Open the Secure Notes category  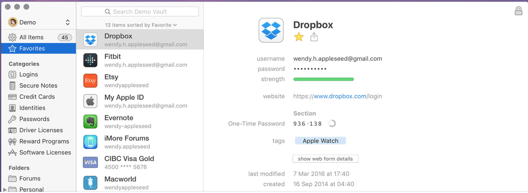(39, 86)
